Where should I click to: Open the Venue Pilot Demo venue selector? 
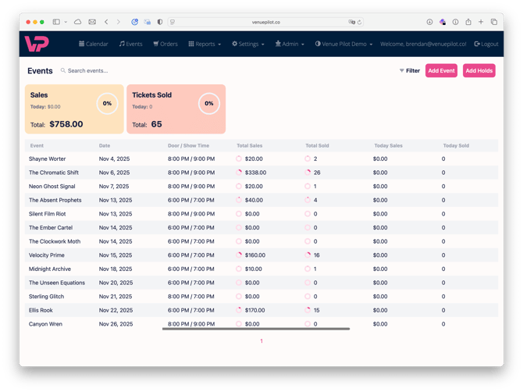343,45
